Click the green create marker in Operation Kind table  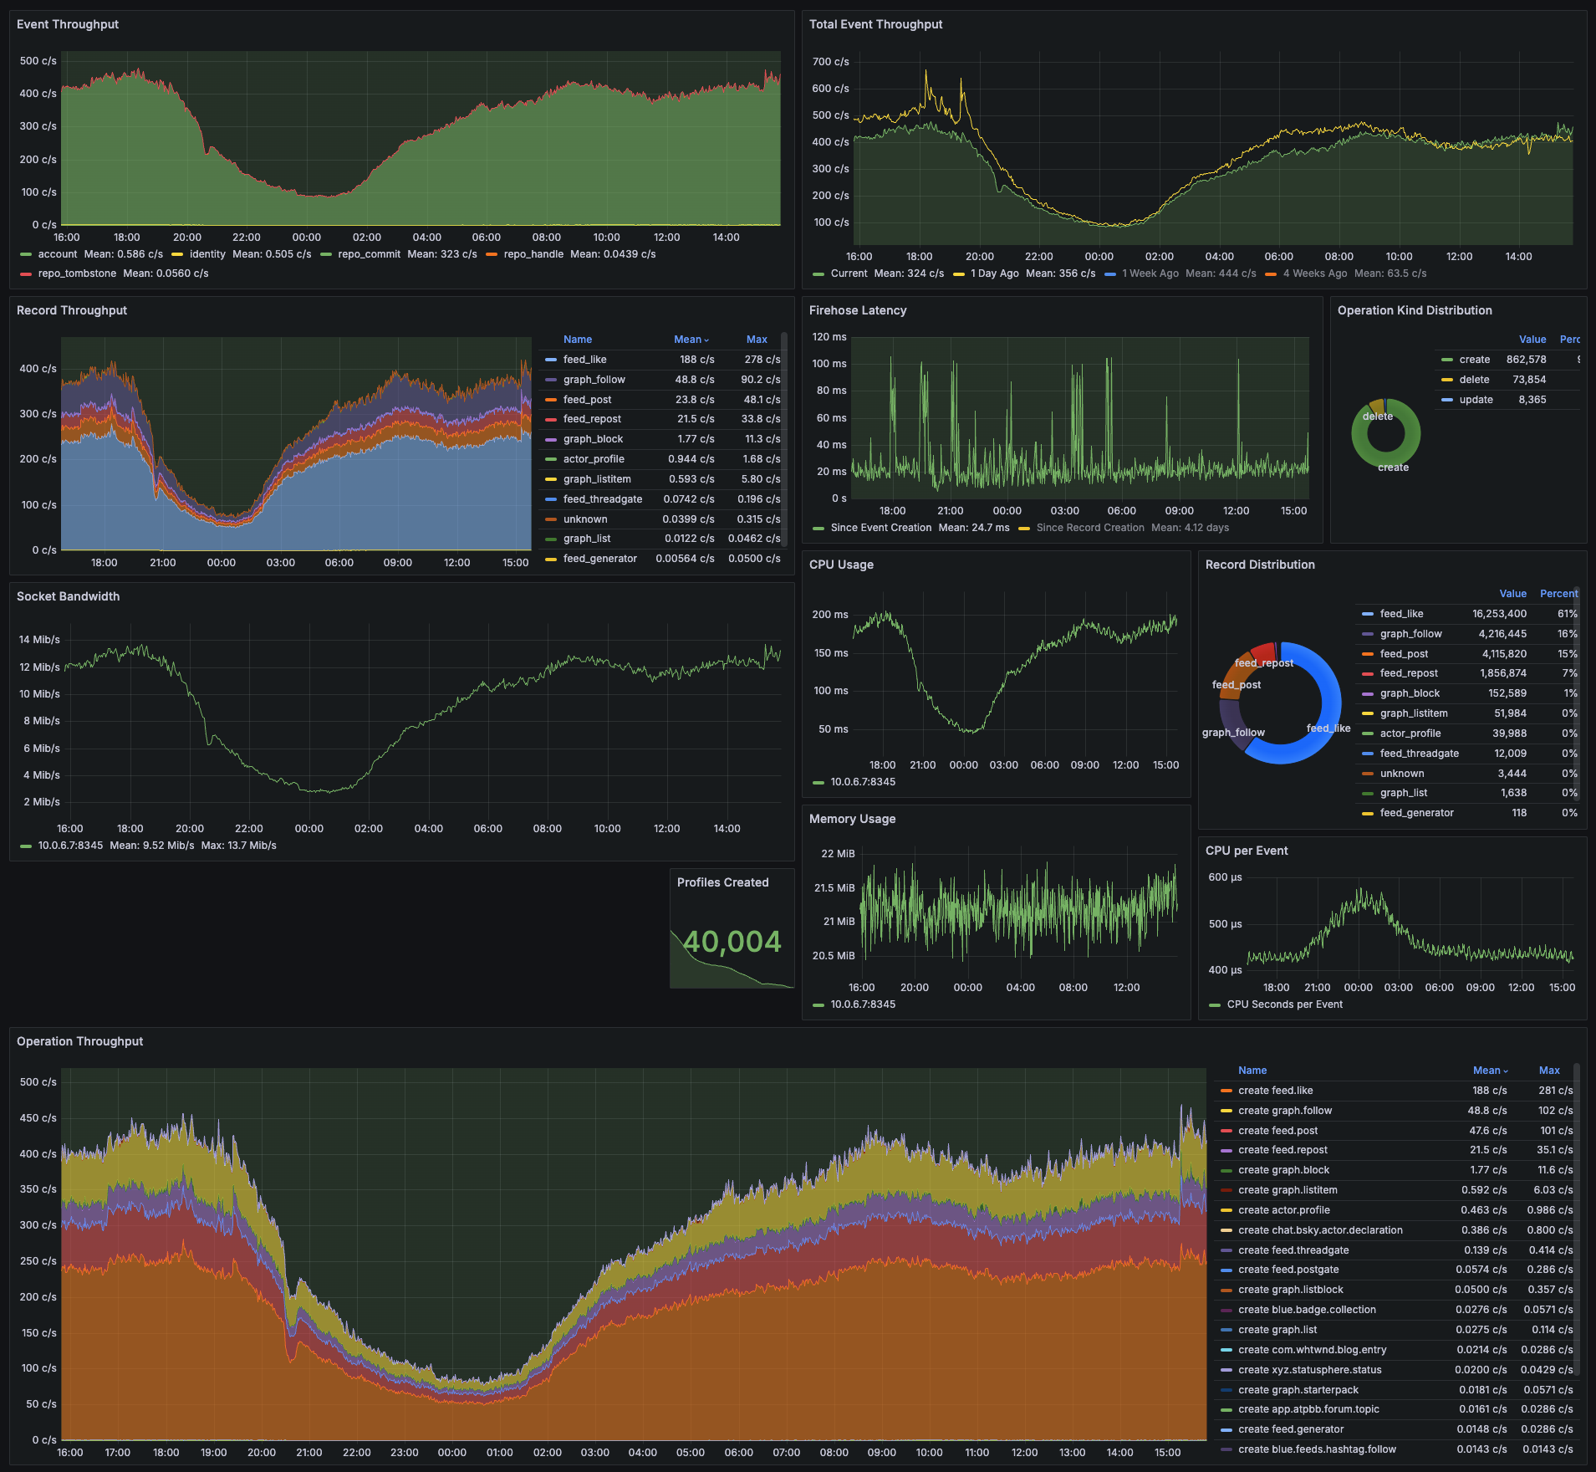click(1449, 359)
